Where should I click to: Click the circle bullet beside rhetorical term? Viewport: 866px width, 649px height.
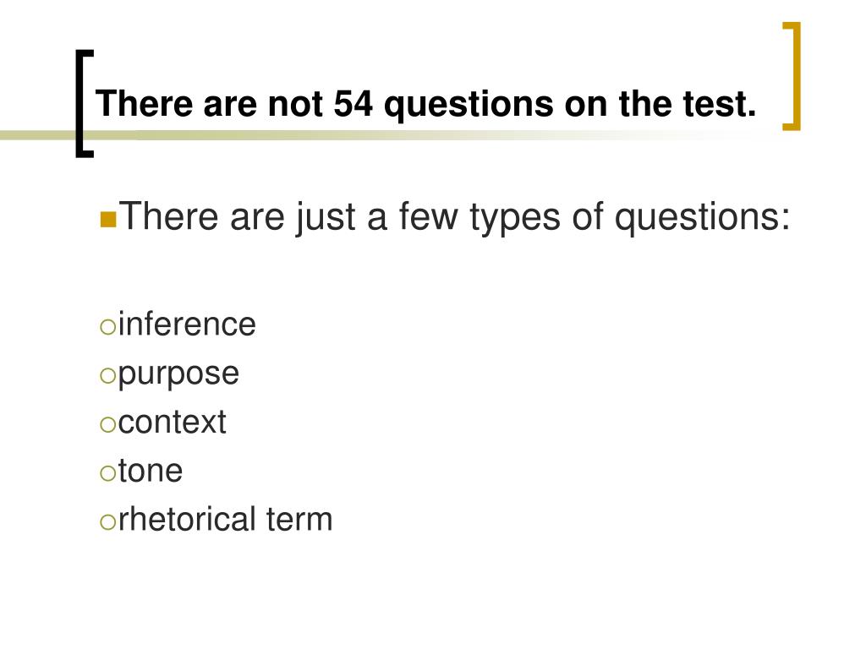click(x=107, y=521)
